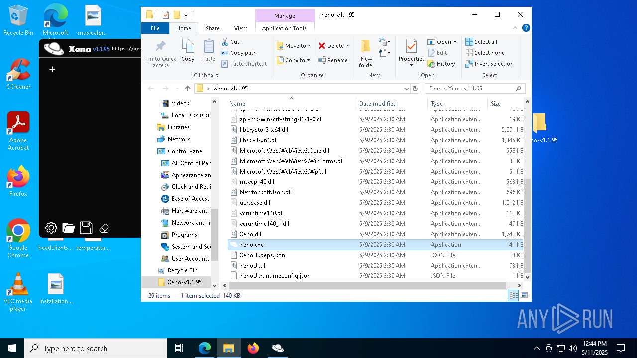Open the Application Tools tab
The width and height of the screenshot is (637, 358).
[284, 28]
